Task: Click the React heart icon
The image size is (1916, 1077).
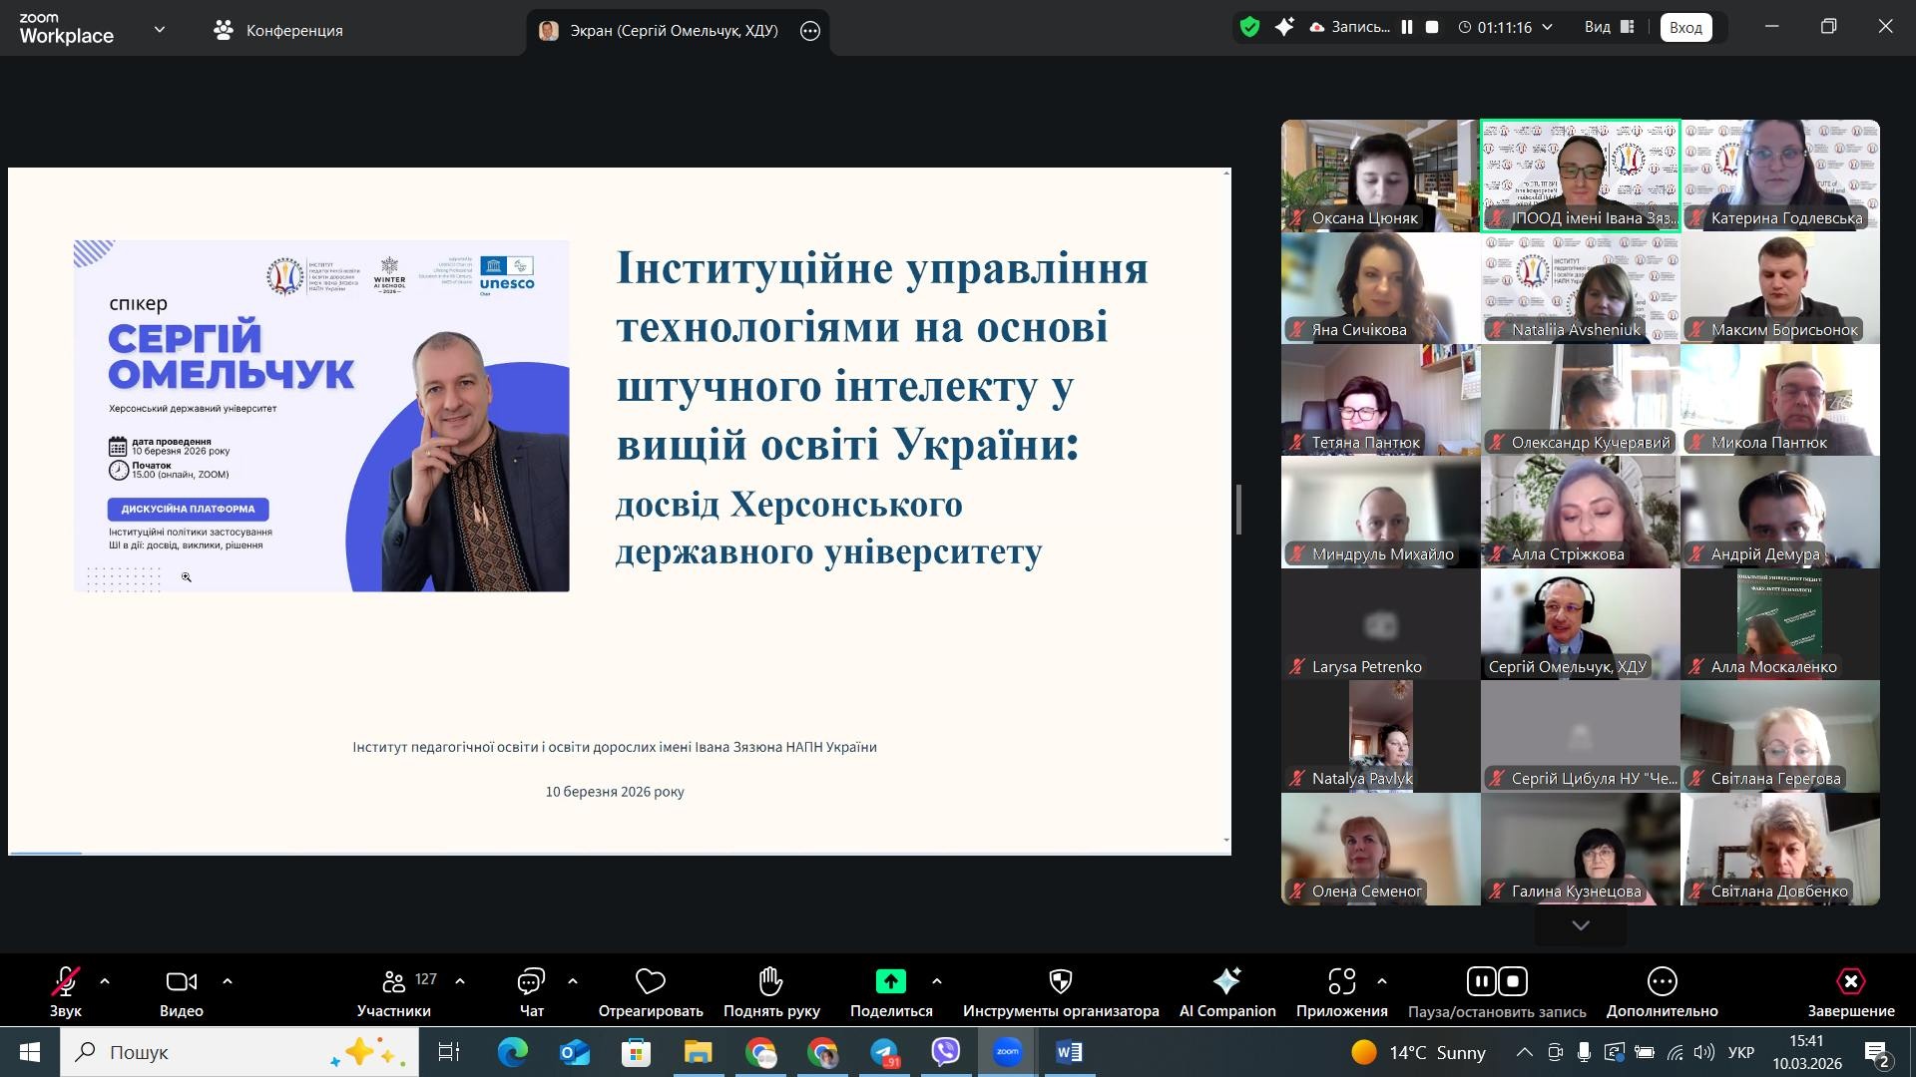Action: point(651,982)
